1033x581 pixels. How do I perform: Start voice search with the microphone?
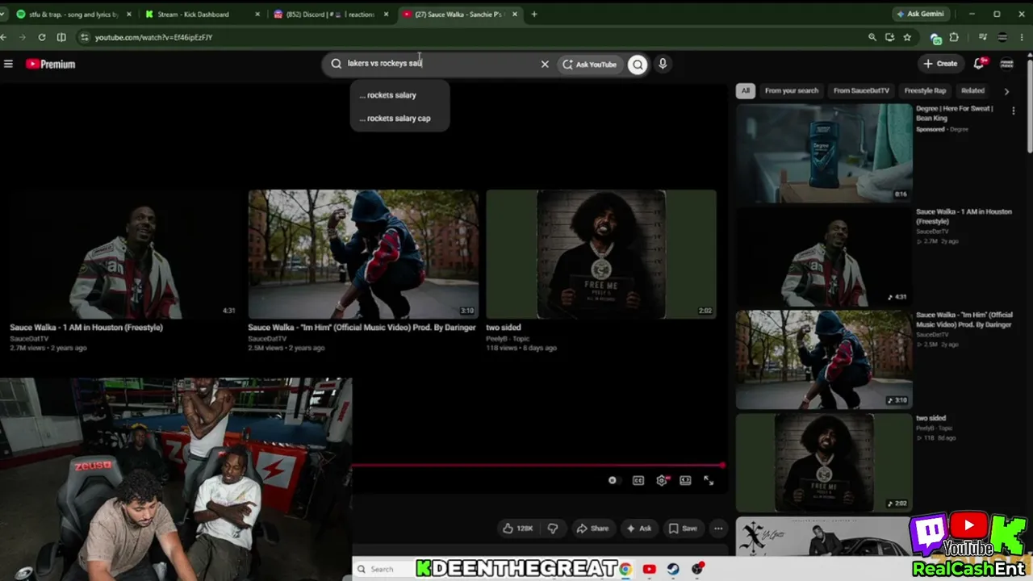click(x=663, y=64)
